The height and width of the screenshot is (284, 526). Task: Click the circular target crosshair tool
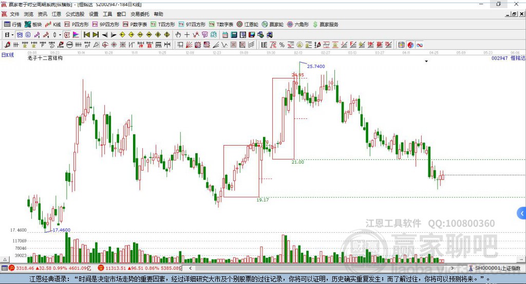click(x=105, y=45)
